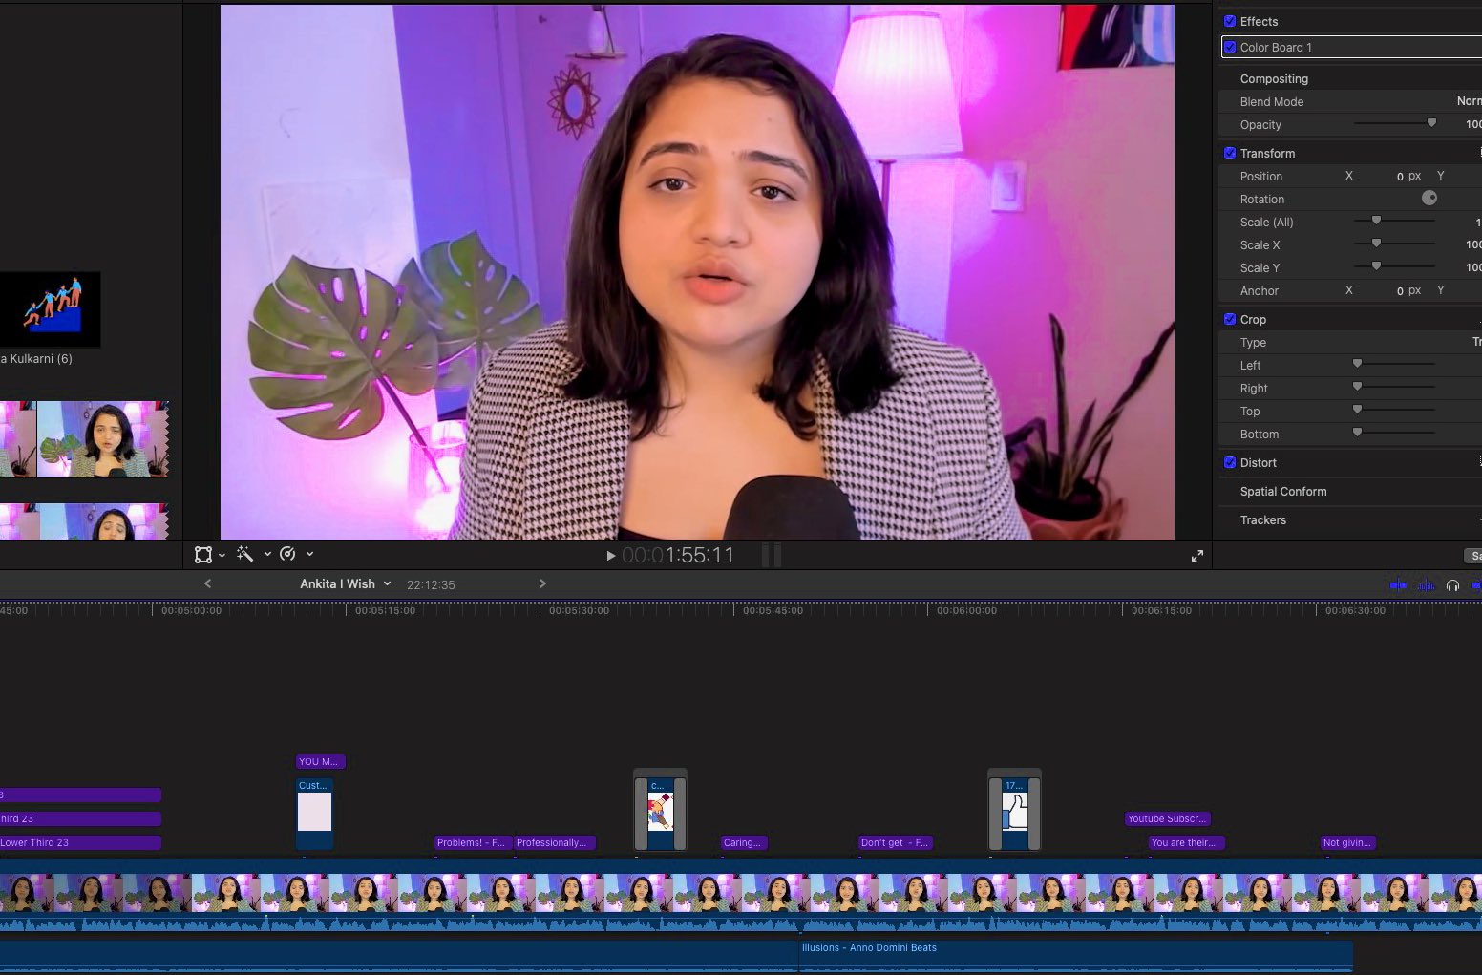Image resolution: width=1482 pixels, height=975 pixels.
Task: Select the Transform tool icon below the viewer
Action: click(x=202, y=555)
